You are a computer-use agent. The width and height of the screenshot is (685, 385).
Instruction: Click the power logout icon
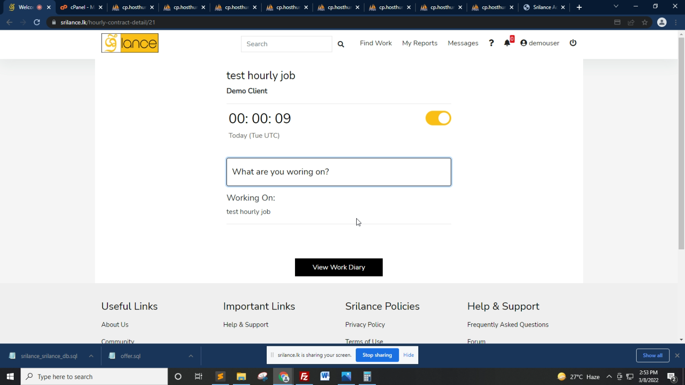573,43
